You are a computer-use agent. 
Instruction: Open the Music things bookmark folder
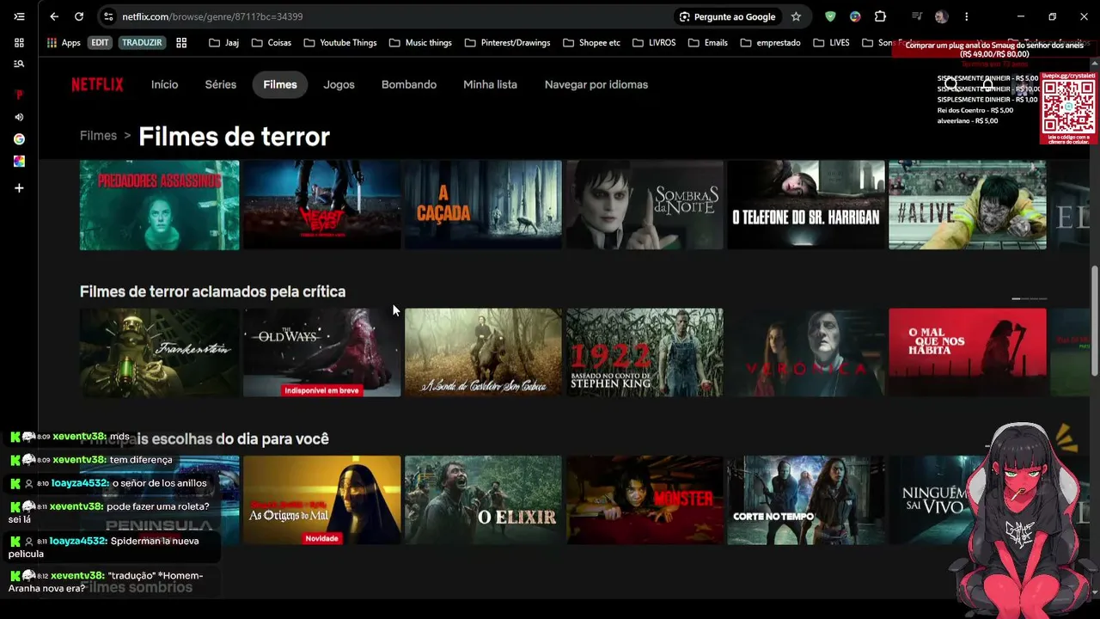click(x=420, y=43)
